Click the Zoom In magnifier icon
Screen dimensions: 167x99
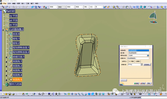[x=79, y=94]
